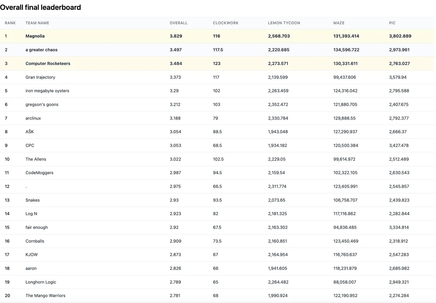Sort by the LEMON TYCOON column header

pyautogui.click(x=284, y=23)
